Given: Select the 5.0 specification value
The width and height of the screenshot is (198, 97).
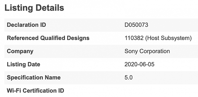Looking at the screenshot, I should tap(129, 78).
